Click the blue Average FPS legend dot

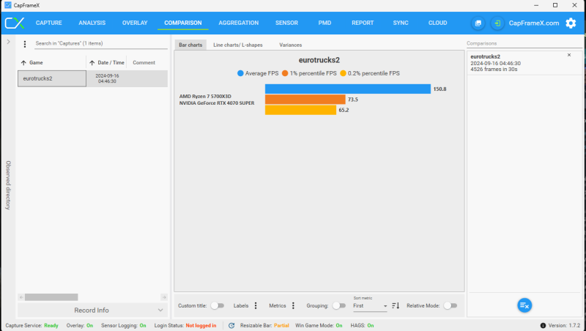(x=240, y=73)
